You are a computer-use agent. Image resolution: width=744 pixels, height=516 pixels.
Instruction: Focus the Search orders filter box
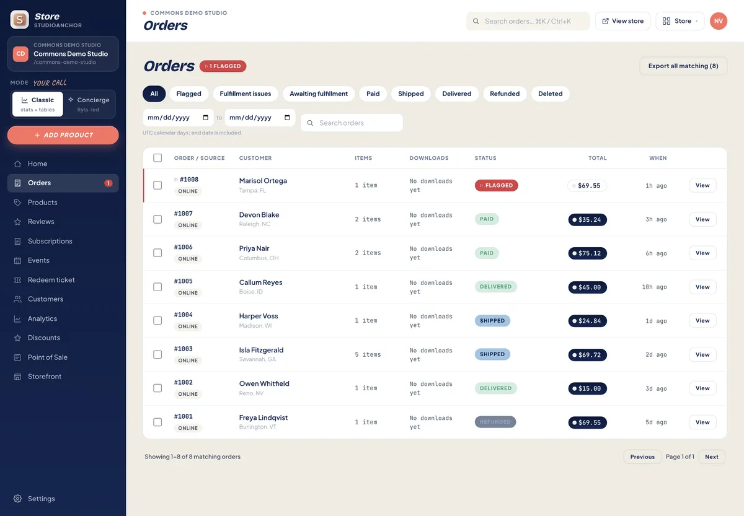point(352,123)
